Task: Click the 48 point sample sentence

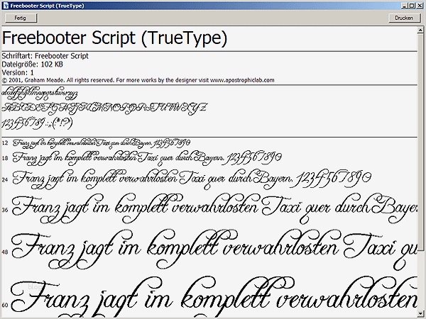Action: [213, 248]
